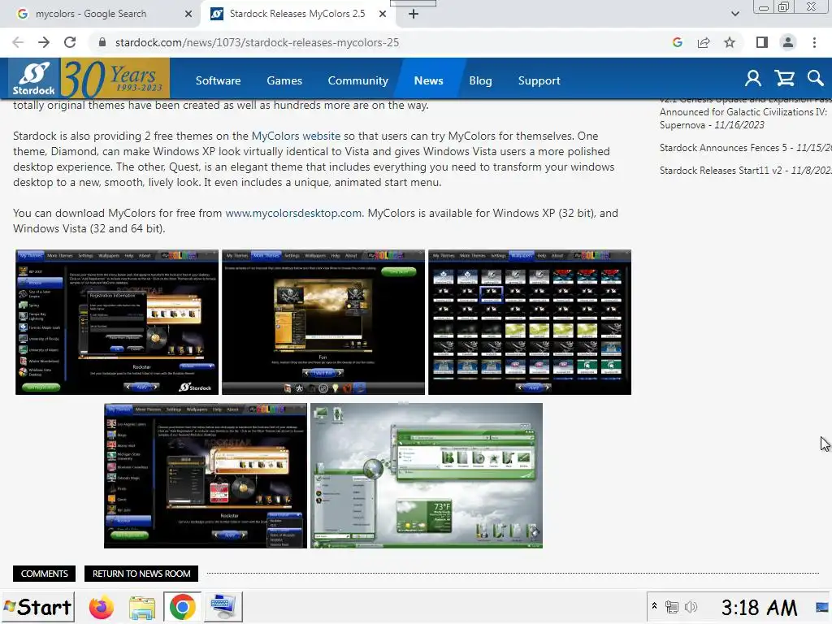Select the Stardock Releases MyColors 2.5 tab

tap(297, 14)
